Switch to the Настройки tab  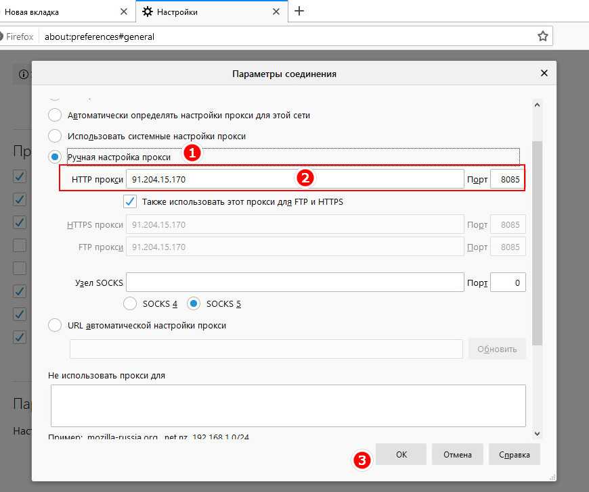pyautogui.click(x=203, y=12)
